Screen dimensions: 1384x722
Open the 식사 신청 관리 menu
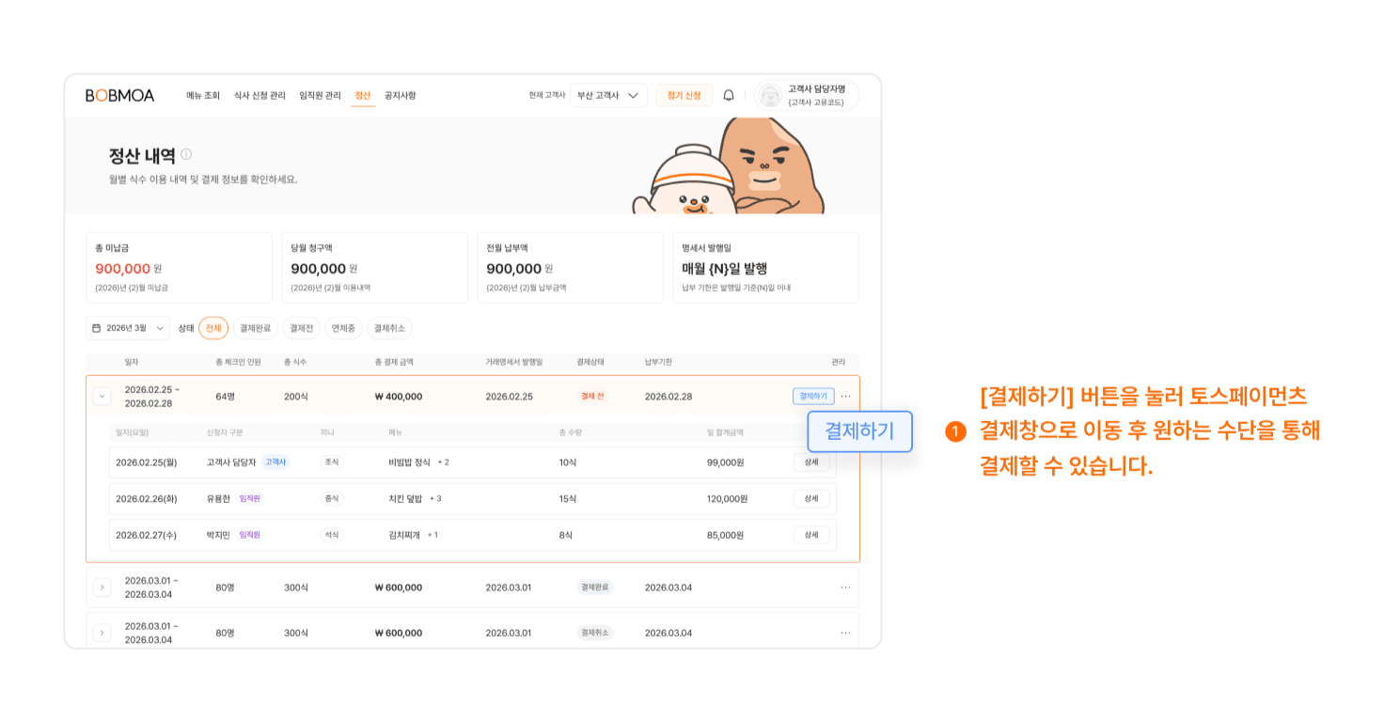coord(259,95)
